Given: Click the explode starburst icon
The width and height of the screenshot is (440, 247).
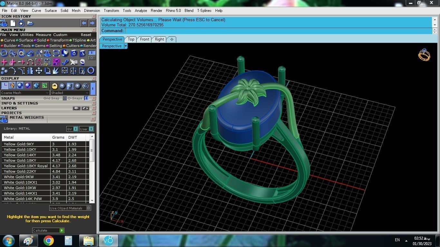Looking at the screenshot, I should coord(56,71).
